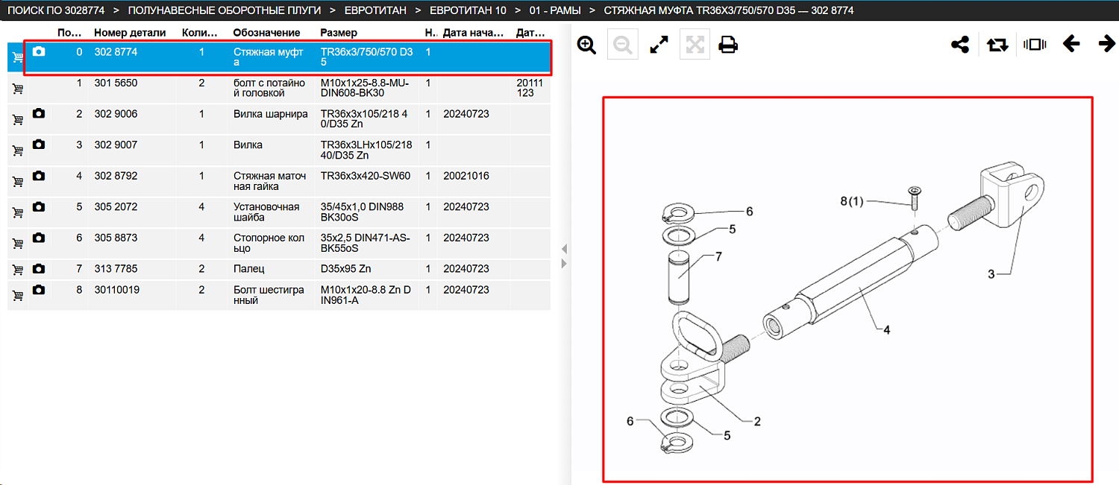This screenshot has width=1119, height=485.
Task: Select row Палец
Action: click(279, 269)
